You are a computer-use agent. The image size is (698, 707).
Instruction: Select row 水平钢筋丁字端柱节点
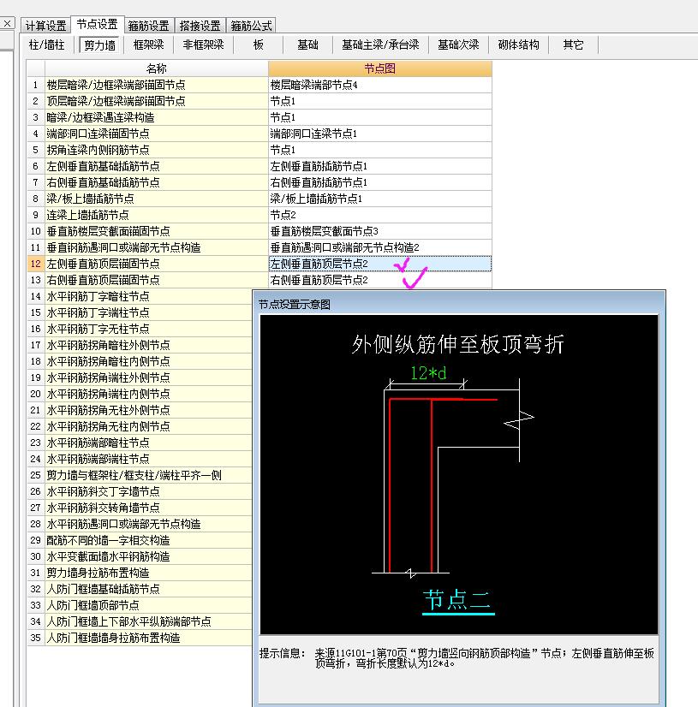(148, 312)
